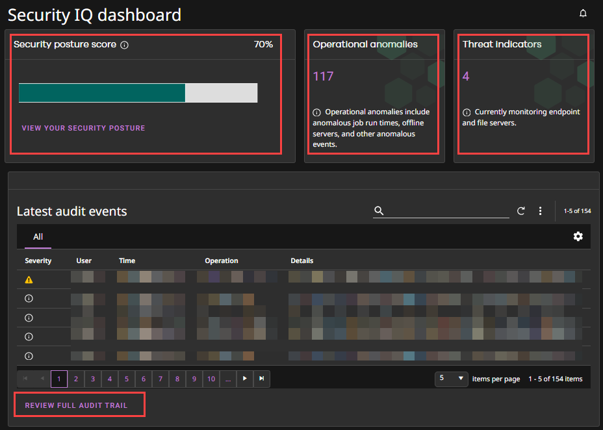Click the ellipsis in the pagination row

click(227, 379)
